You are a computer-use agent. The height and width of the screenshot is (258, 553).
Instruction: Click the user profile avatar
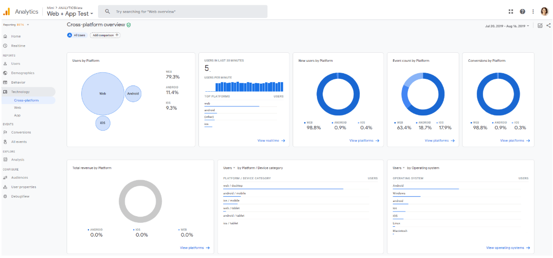(544, 11)
